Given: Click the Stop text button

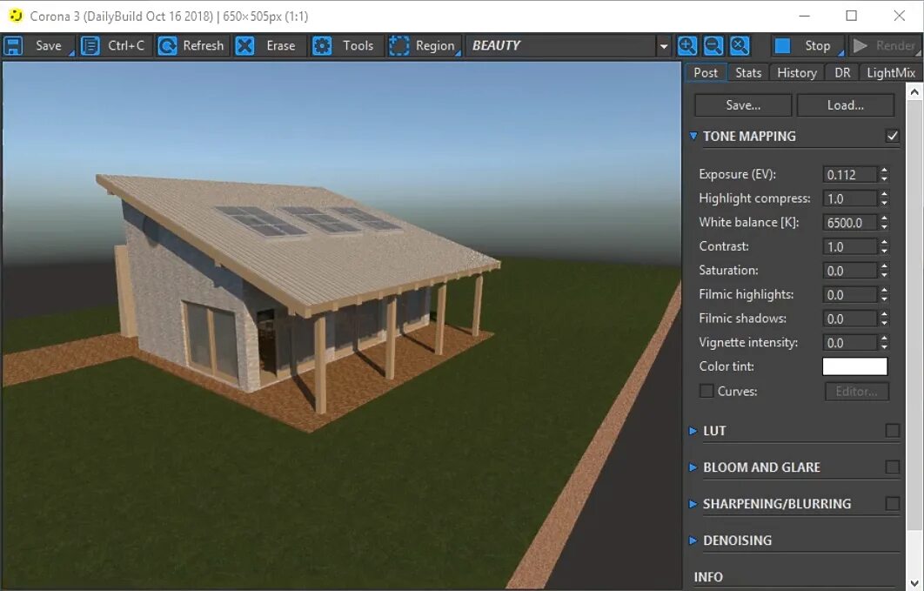Looking at the screenshot, I should pyautogui.click(x=817, y=45).
